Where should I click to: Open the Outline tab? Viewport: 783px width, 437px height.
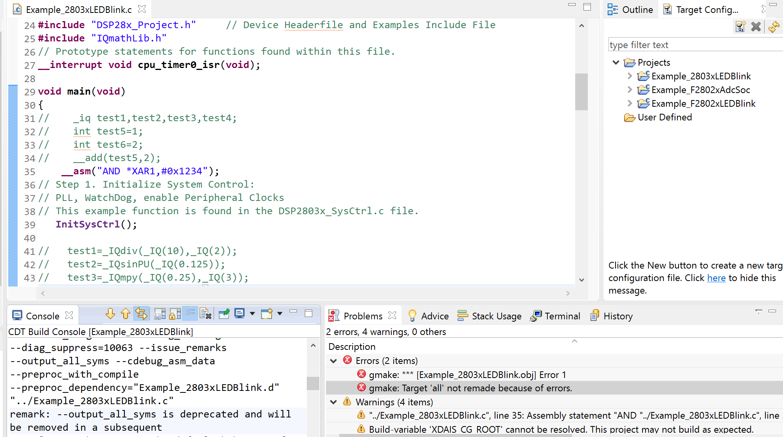pyautogui.click(x=630, y=10)
